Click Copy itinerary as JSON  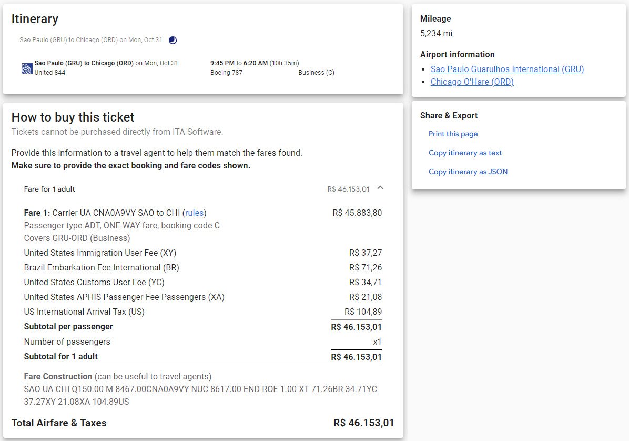(x=468, y=172)
